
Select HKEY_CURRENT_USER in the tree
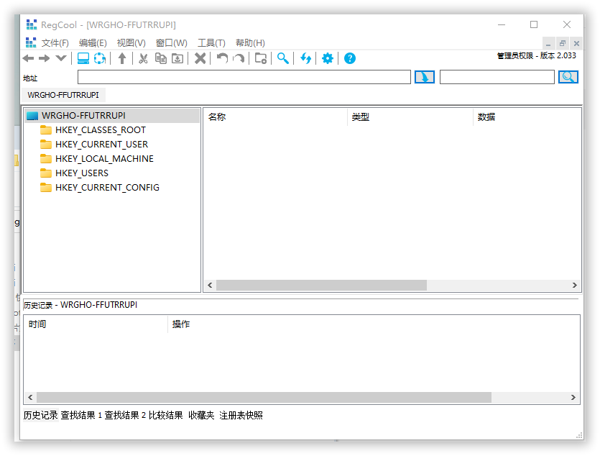[x=102, y=145]
